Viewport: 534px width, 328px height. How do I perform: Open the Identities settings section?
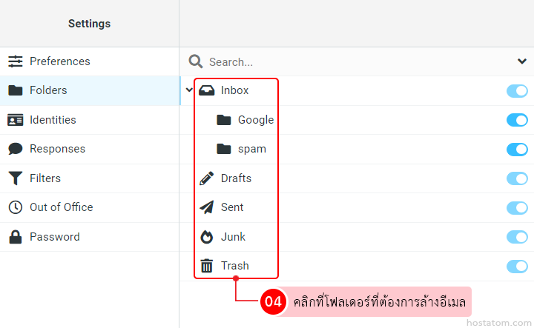[x=52, y=120]
